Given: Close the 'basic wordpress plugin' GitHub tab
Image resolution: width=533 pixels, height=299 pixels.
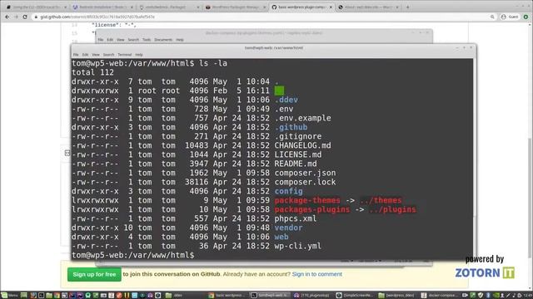Looking at the screenshot, I should [x=331, y=7].
